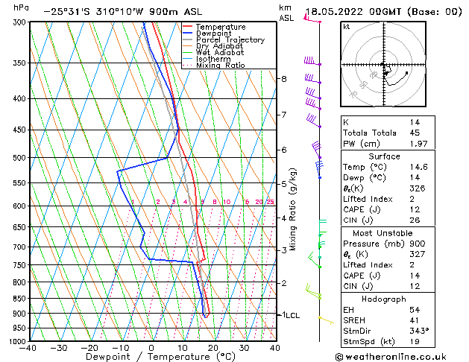Screen dimensions: 469x362
Task: Click the Wet Adiabat legend label
Action: click(220, 52)
